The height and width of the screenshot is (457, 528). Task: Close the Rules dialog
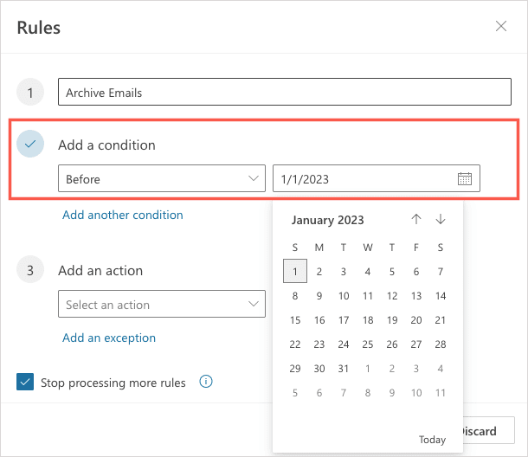(x=501, y=26)
